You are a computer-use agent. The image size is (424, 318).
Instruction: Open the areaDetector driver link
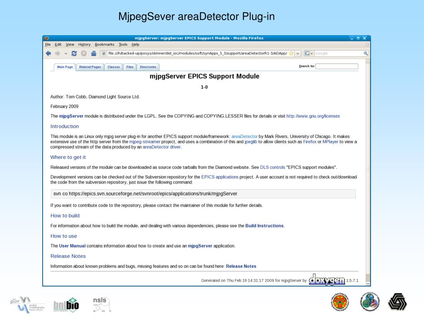pos(162,147)
